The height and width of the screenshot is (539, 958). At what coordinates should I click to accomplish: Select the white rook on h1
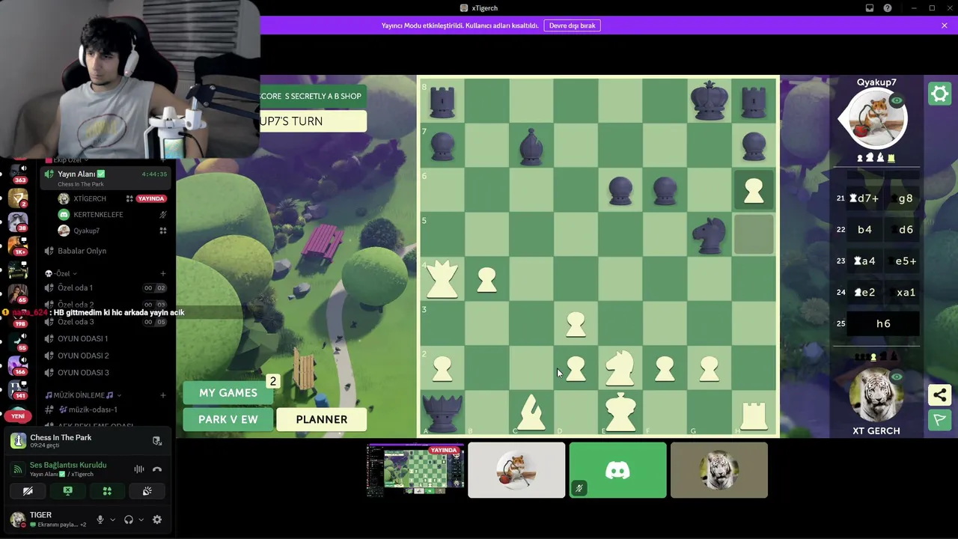coord(754,415)
